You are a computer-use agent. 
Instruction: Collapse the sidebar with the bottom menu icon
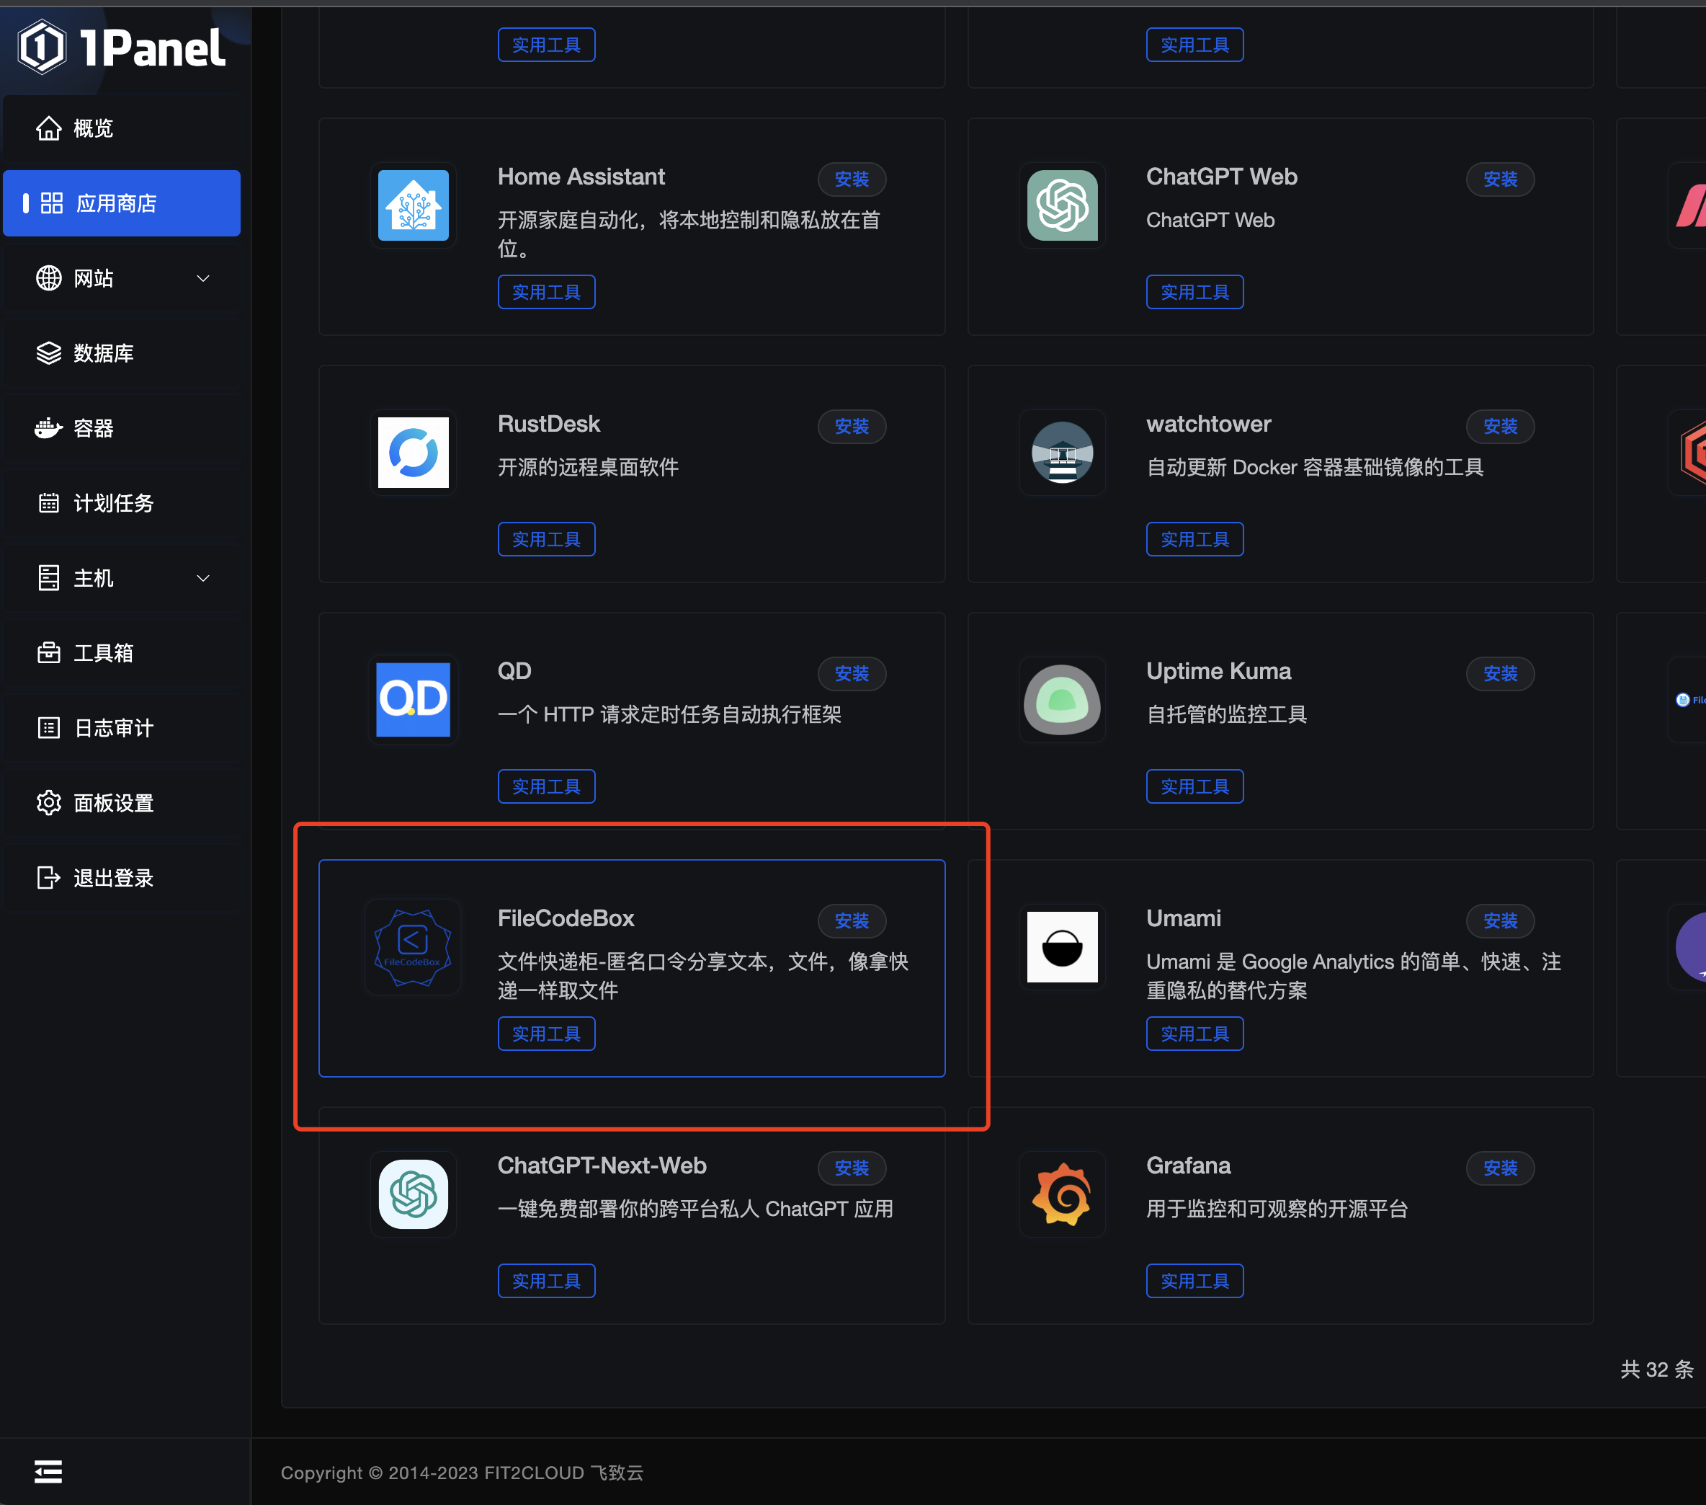(x=48, y=1470)
